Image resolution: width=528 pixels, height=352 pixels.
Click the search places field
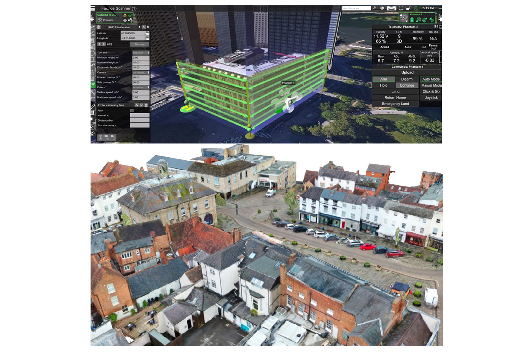356,8
